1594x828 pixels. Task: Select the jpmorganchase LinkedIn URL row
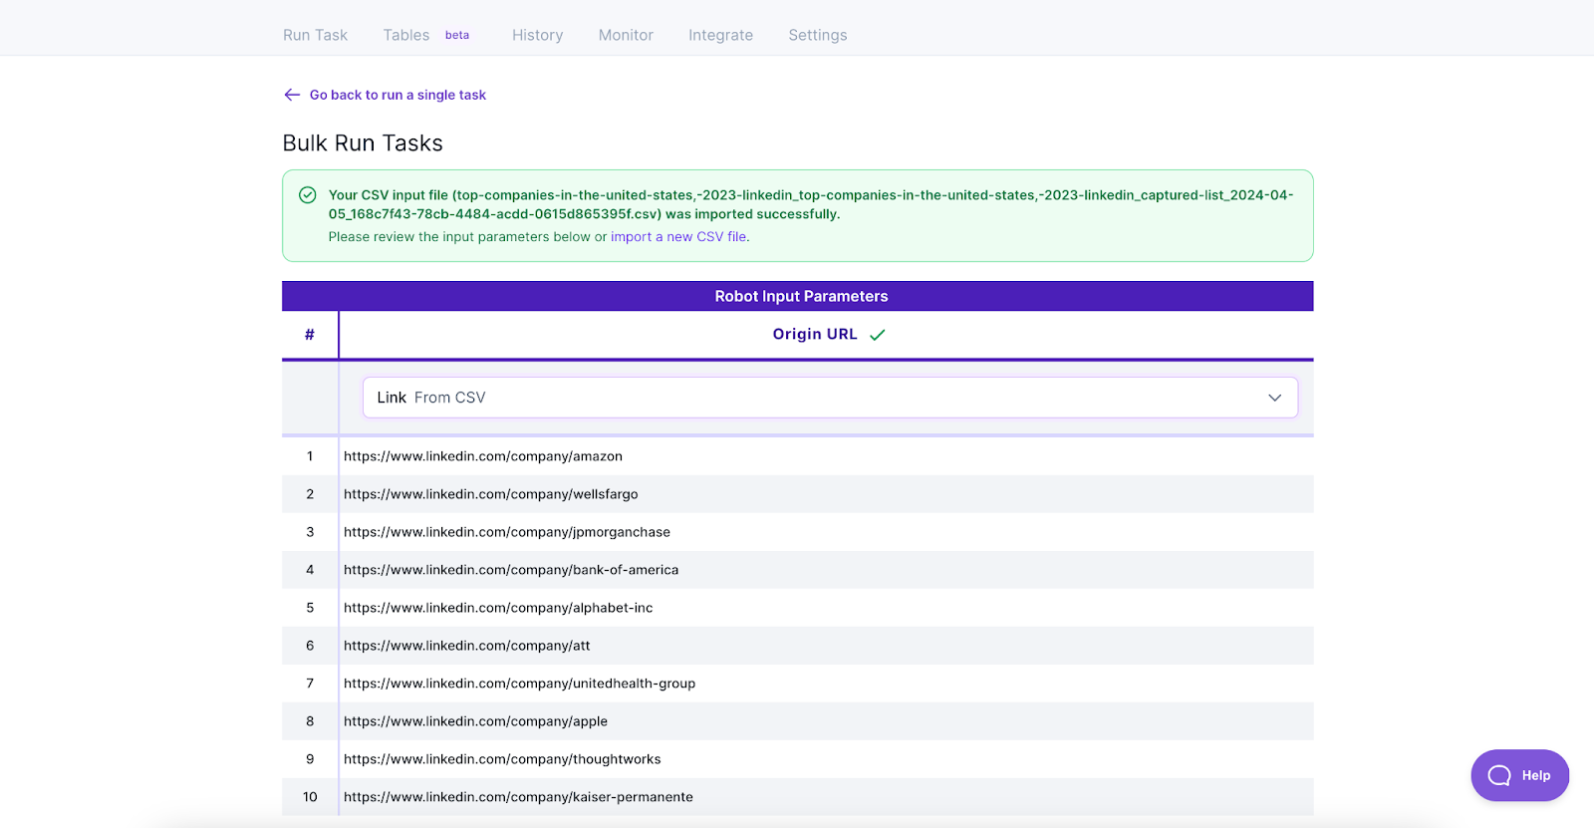click(x=798, y=532)
